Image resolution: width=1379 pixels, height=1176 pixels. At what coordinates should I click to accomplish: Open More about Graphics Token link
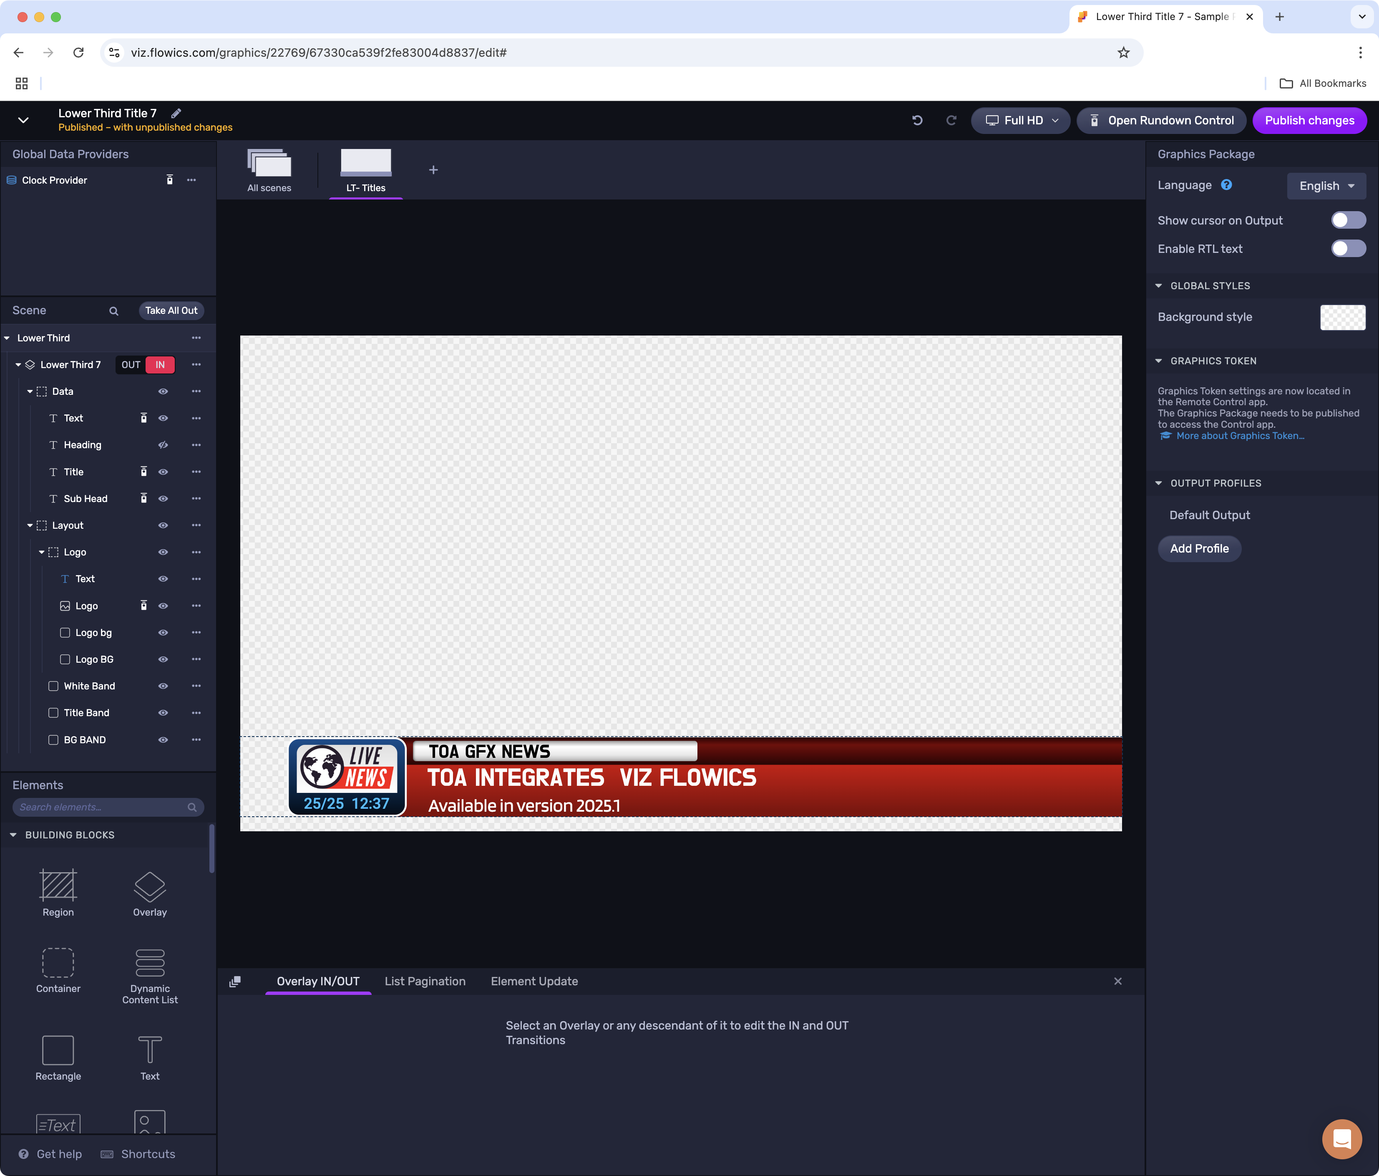[x=1241, y=436]
